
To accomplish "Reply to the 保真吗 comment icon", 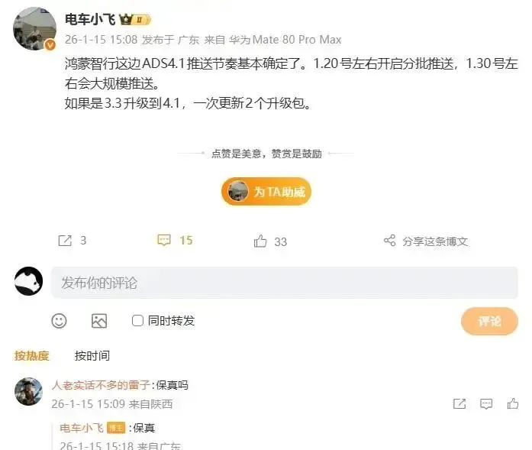I will (x=486, y=404).
